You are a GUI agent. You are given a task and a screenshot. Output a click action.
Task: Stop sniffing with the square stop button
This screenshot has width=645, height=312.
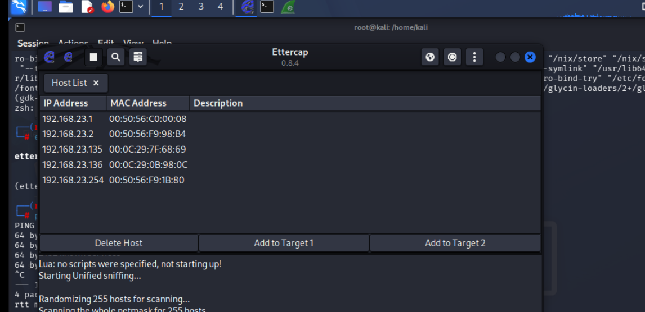click(x=93, y=57)
